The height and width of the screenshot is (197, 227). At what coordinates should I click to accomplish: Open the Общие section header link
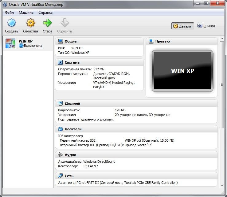coord(71,41)
